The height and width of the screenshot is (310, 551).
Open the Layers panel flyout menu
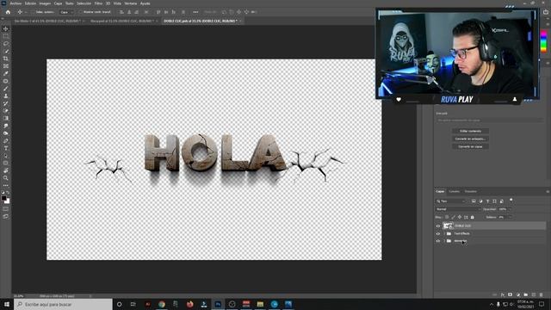point(548,191)
